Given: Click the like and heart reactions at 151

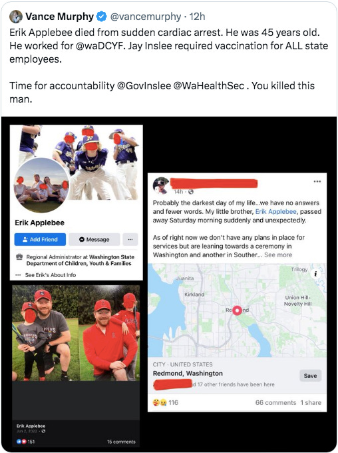Looking at the screenshot, I should (21, 442).
